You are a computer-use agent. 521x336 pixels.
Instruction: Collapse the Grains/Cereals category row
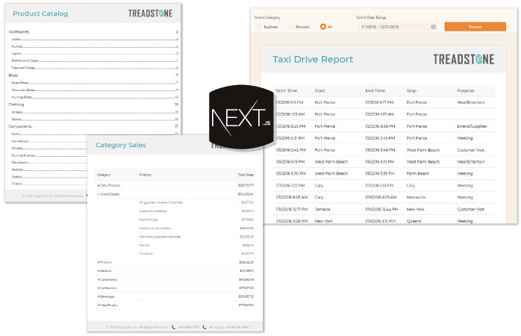99,194
